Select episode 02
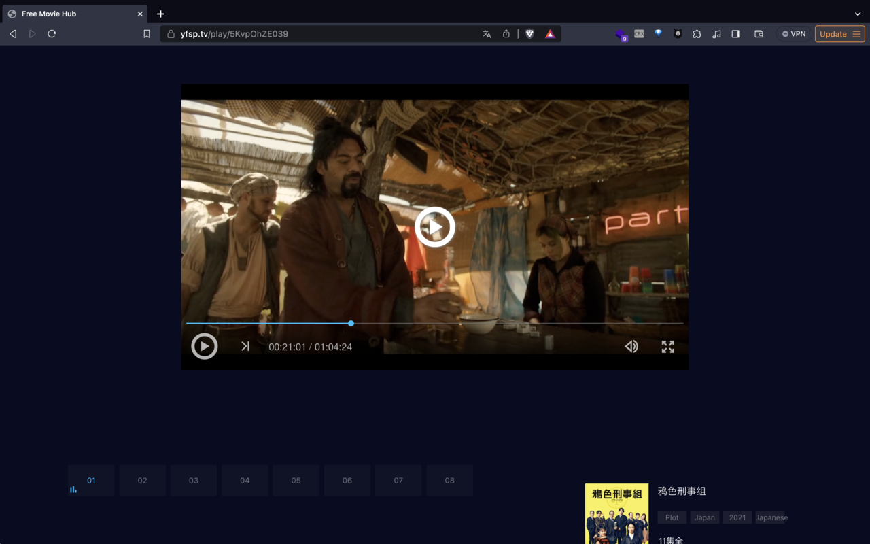The height and width of the screenshot is (544, 870). [142, 481]
